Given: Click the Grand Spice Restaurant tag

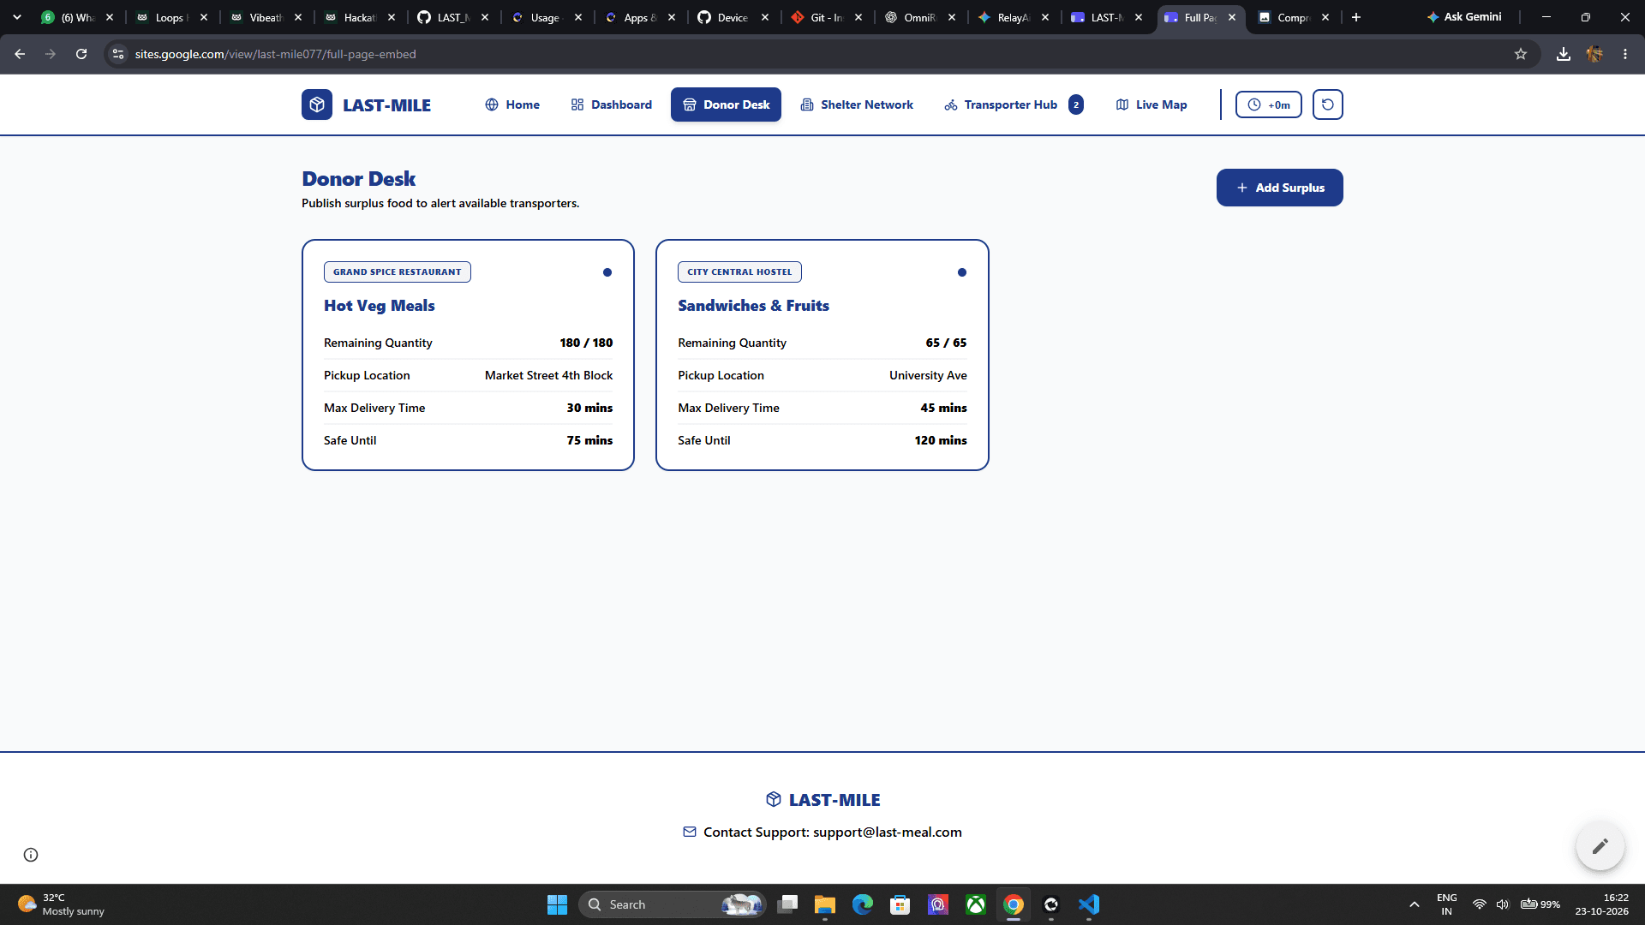Looking at the screenshot, I should [398, 272].
